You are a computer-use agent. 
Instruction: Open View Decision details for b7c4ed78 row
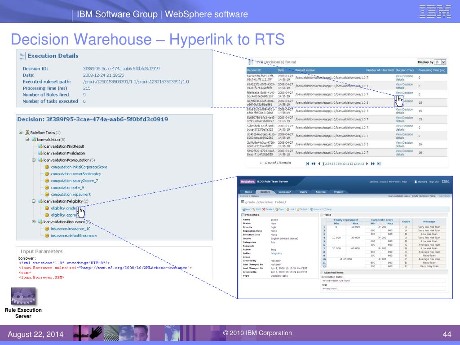coord(404,78)
